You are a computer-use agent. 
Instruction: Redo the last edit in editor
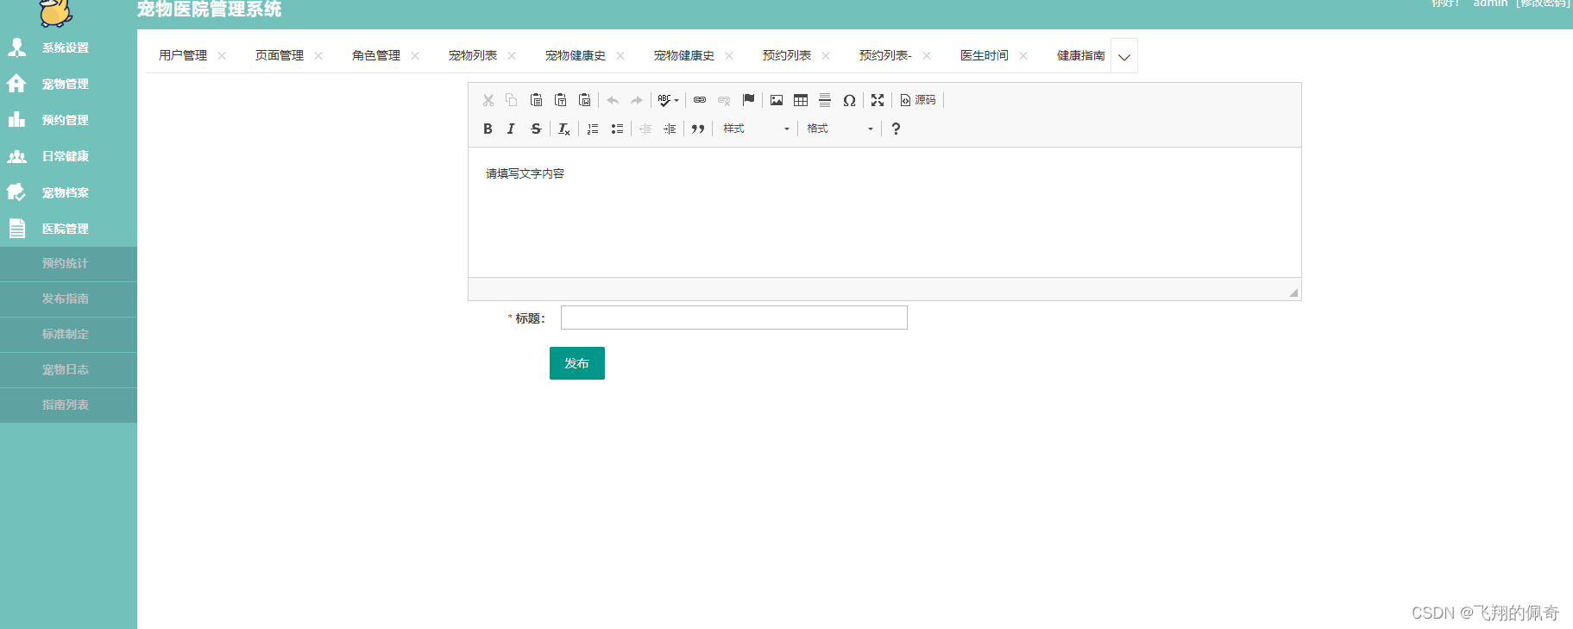(637, 100)
